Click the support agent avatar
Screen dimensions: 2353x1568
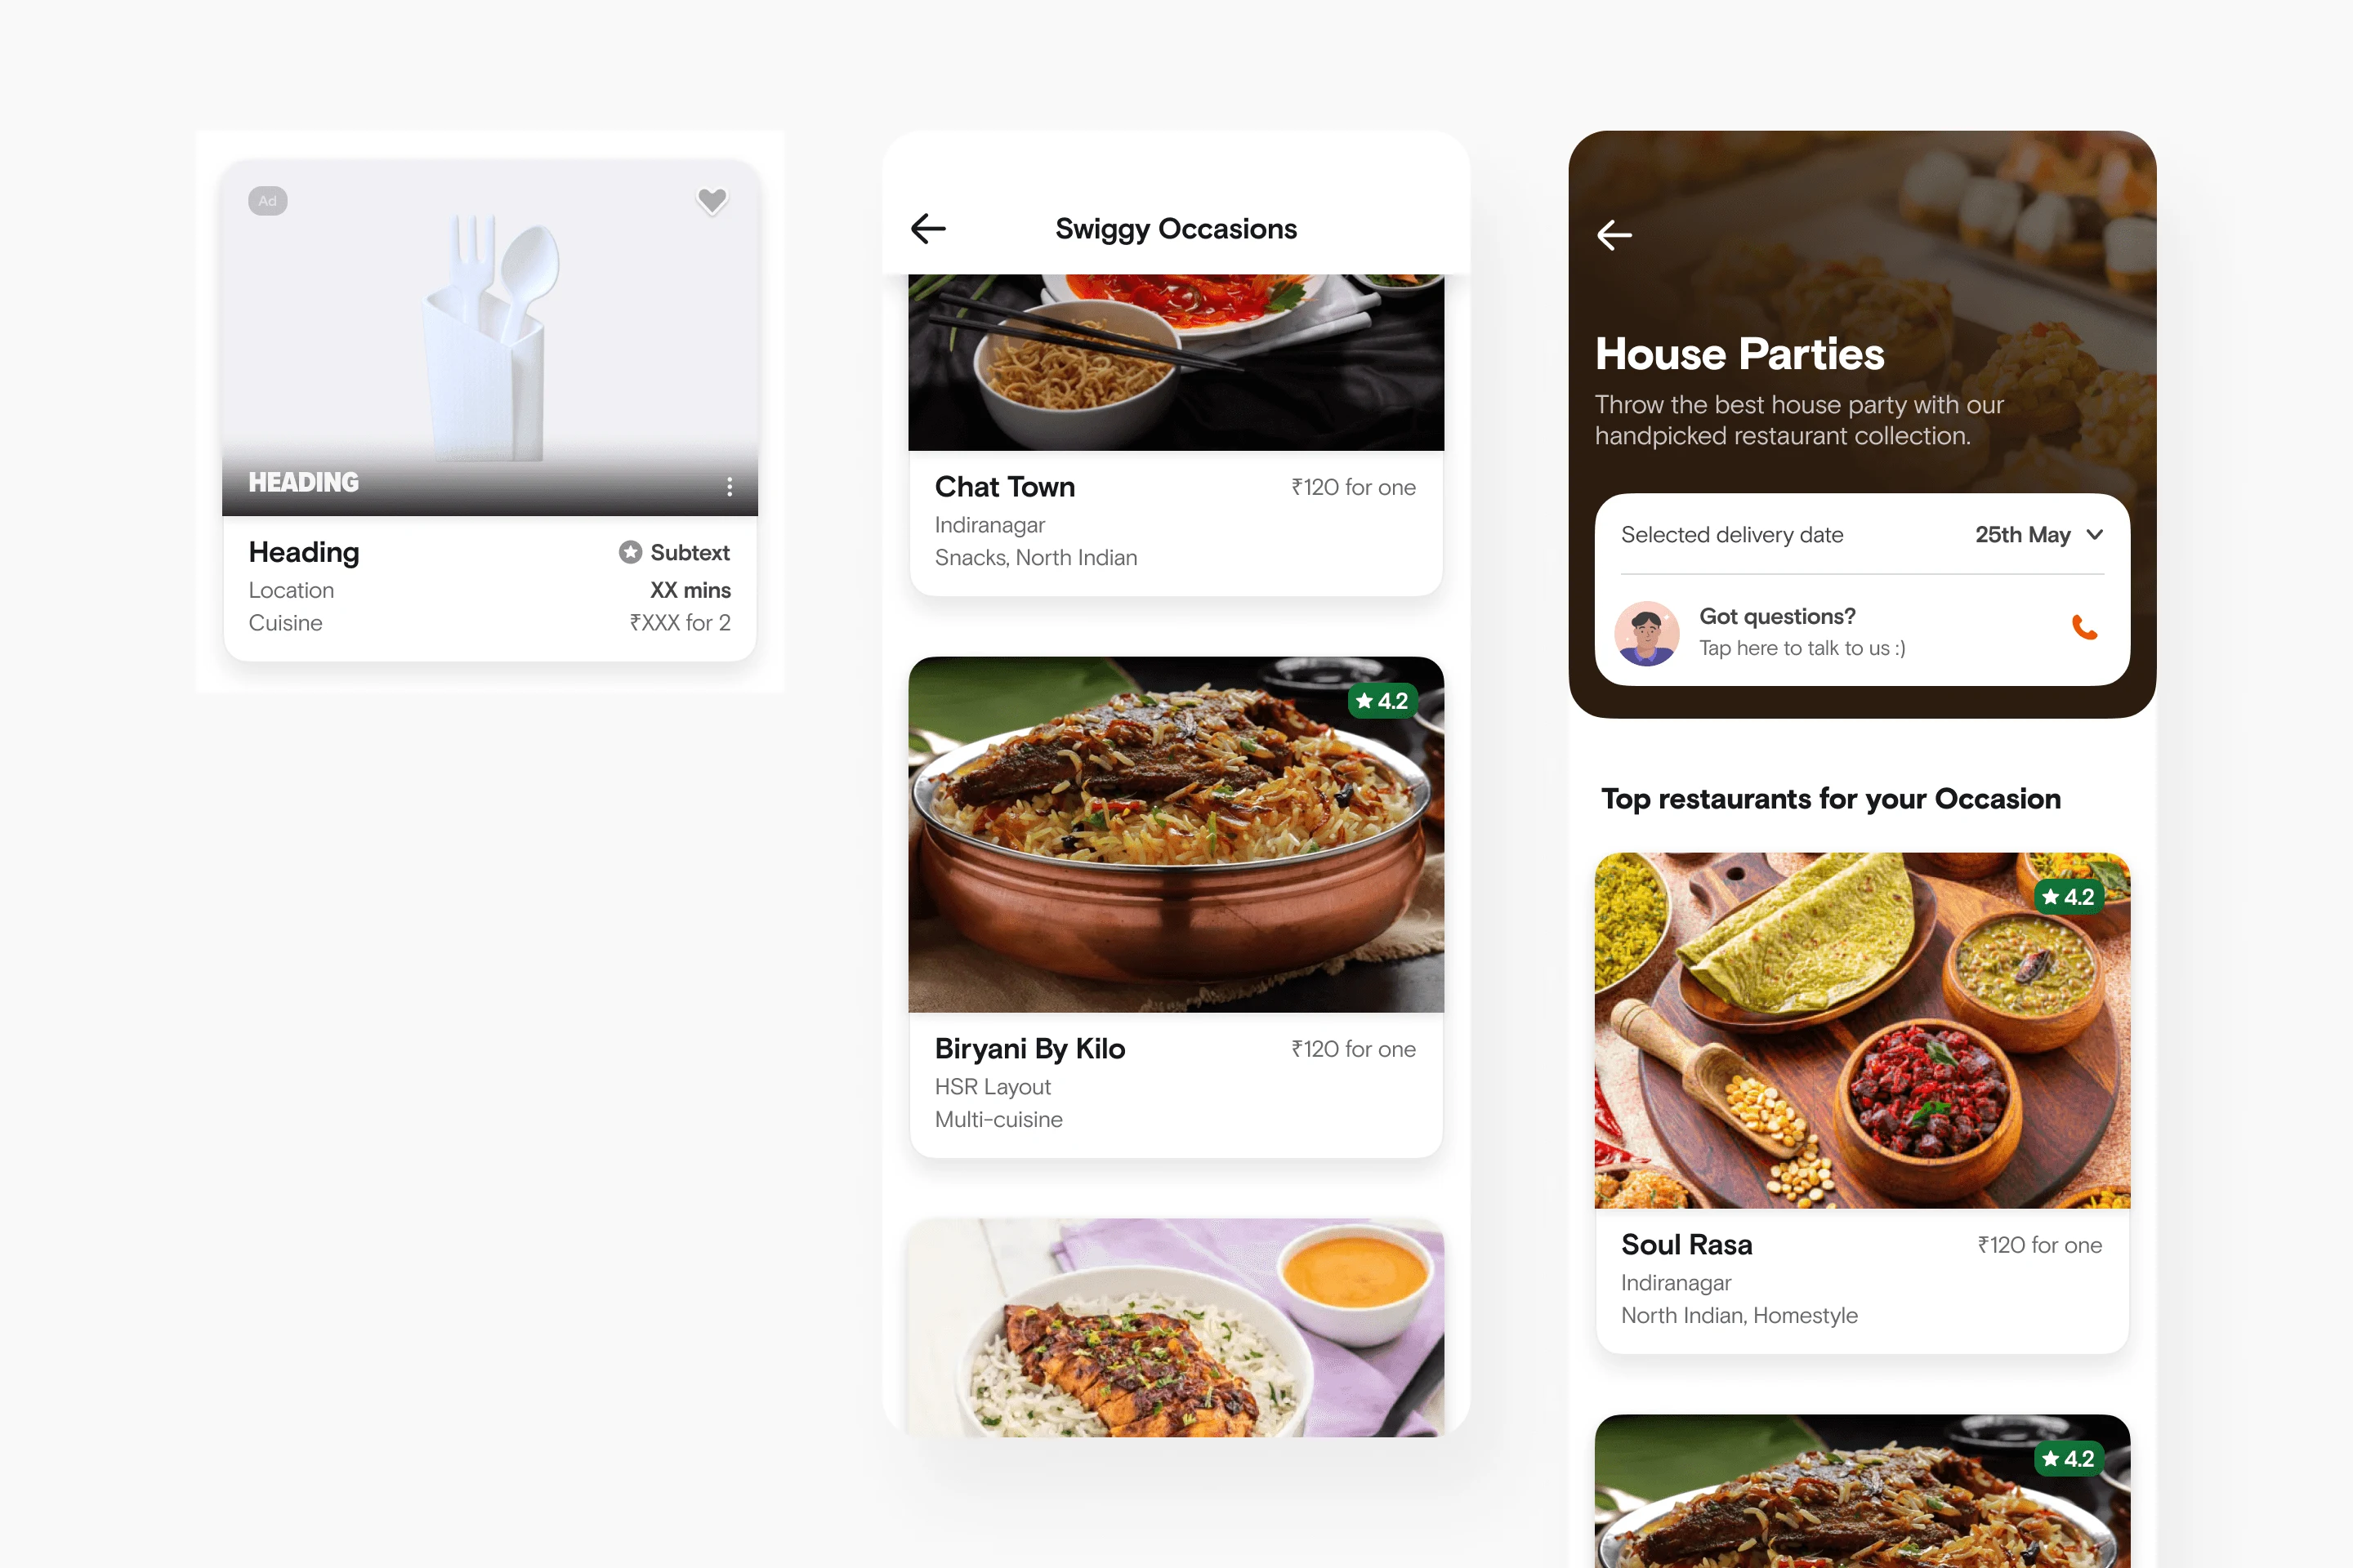point(1647,633)
